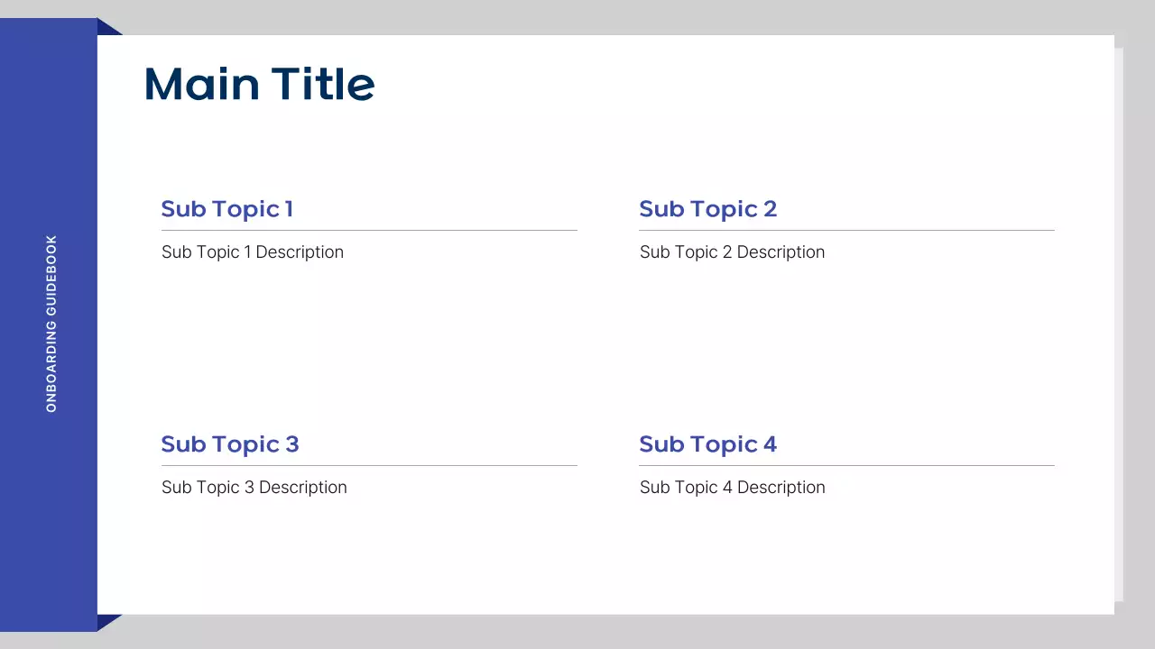Select the Sub Topic 3 Description text
The image size is (1155, 649).
[254, 488]
